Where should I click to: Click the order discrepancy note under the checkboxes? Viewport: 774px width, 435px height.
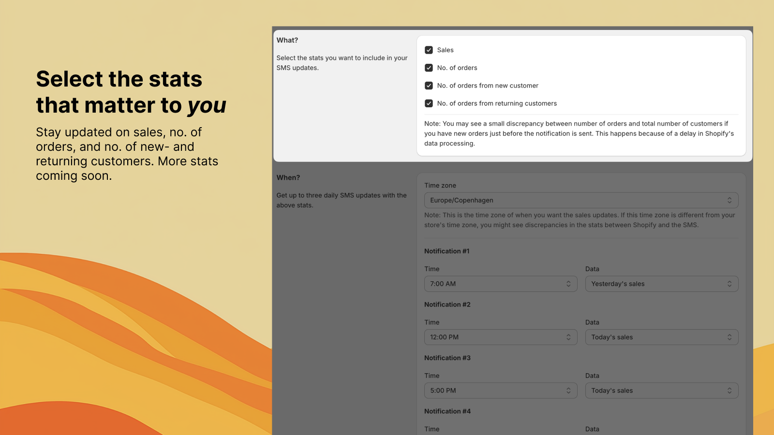[x=579, y=133]
